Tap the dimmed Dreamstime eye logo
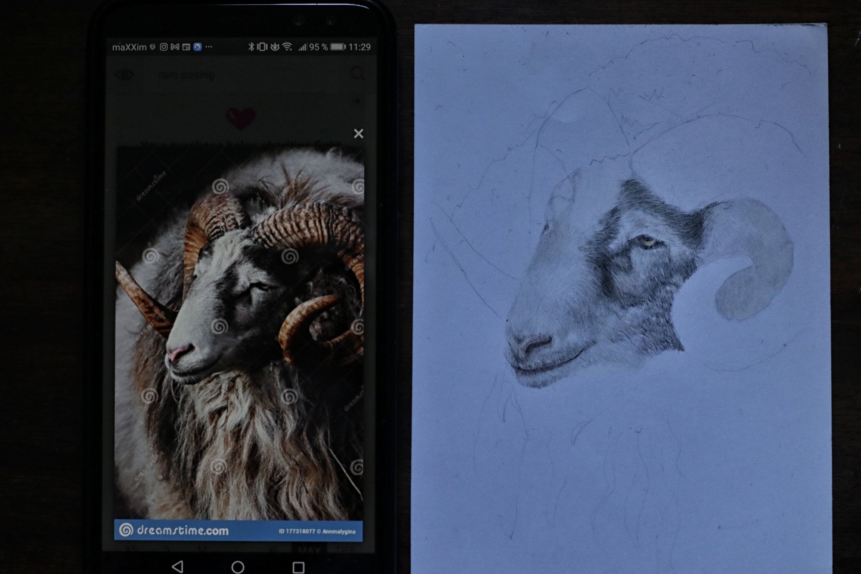 pyautogui.click(x=125, y=74)
